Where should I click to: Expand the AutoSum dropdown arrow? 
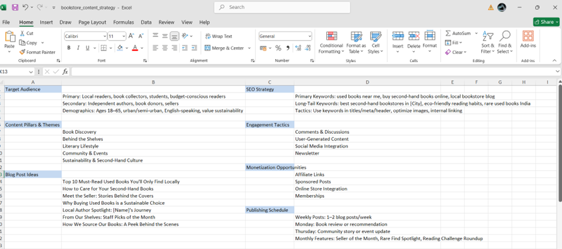(x=477, y=33)
